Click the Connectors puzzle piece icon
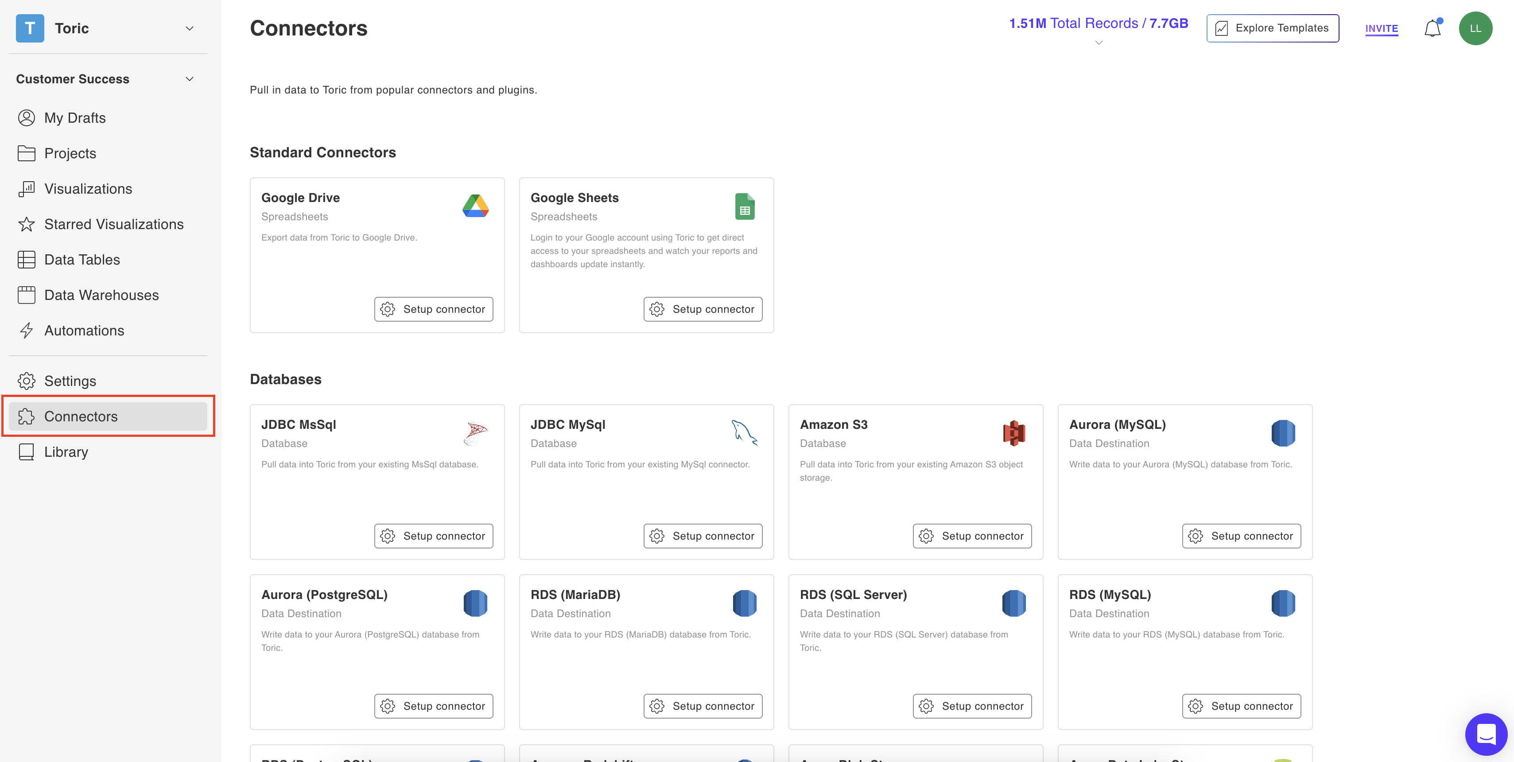 [x=27, y=416]
